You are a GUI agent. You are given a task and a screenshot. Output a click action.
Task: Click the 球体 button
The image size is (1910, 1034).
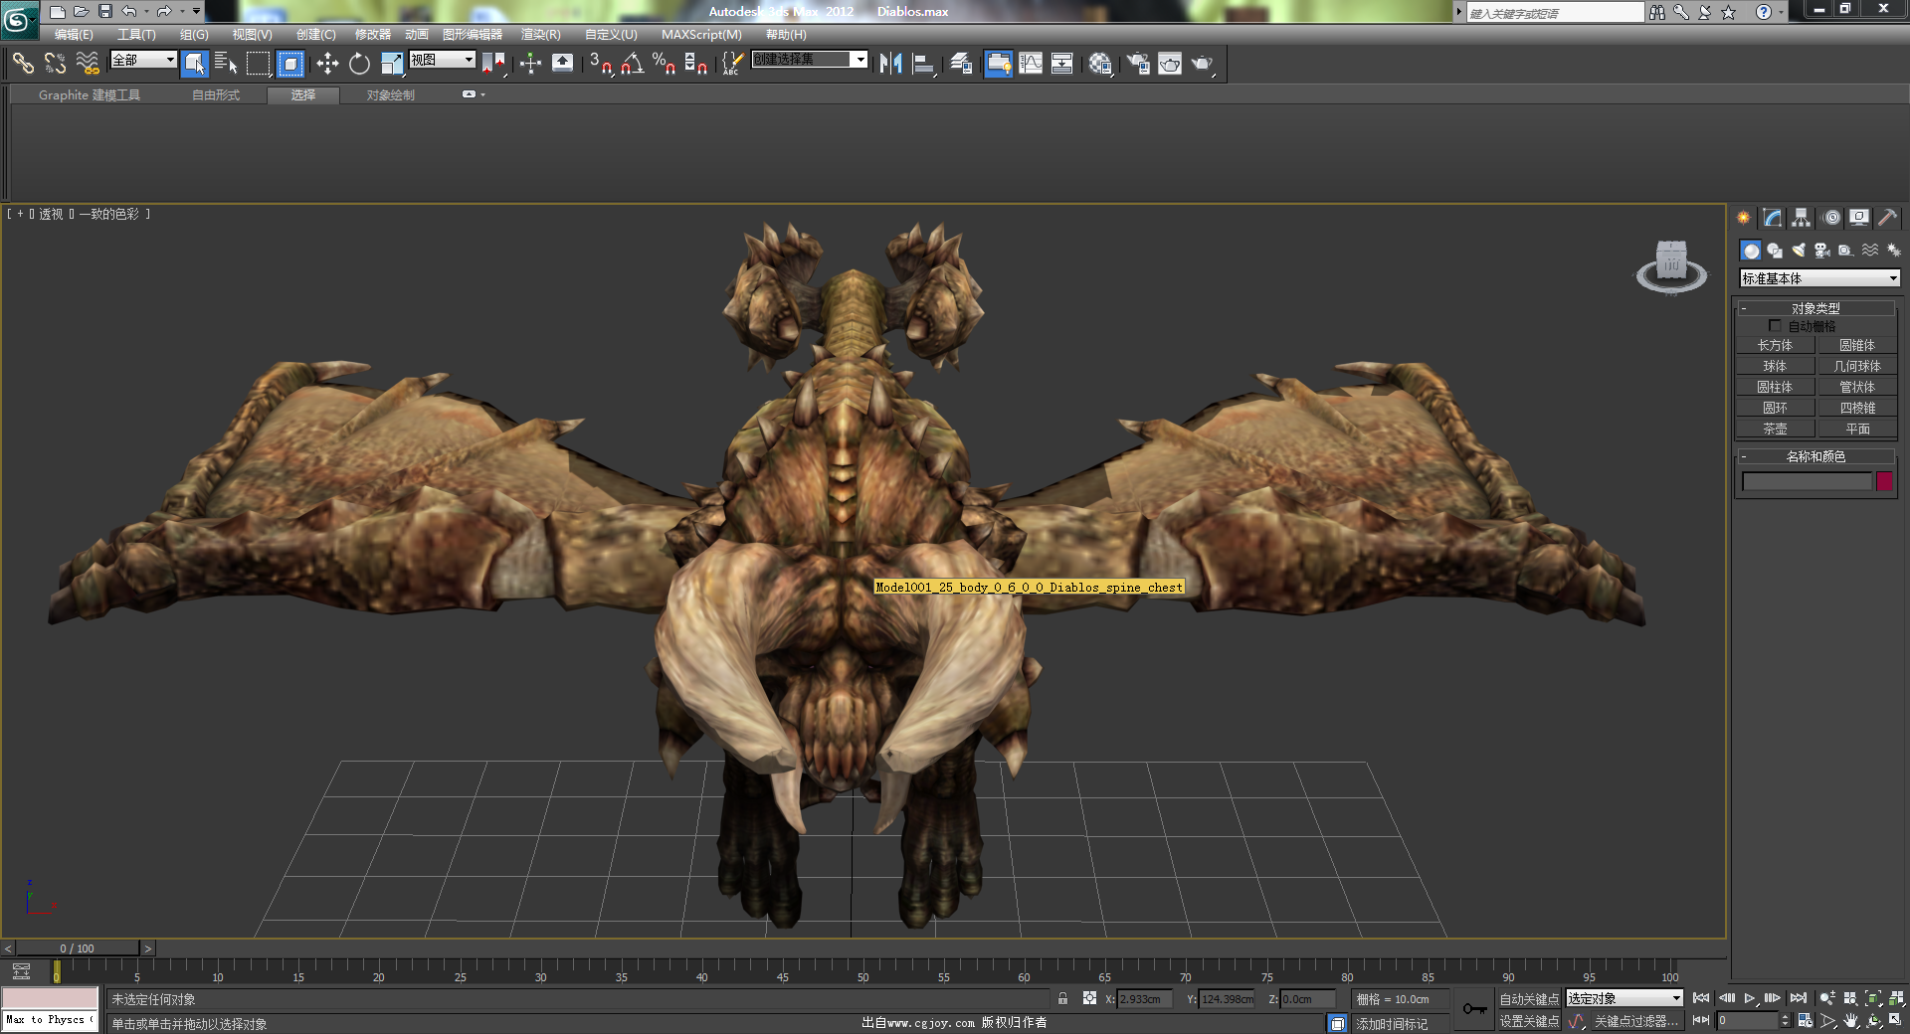tap(1775, 367)
